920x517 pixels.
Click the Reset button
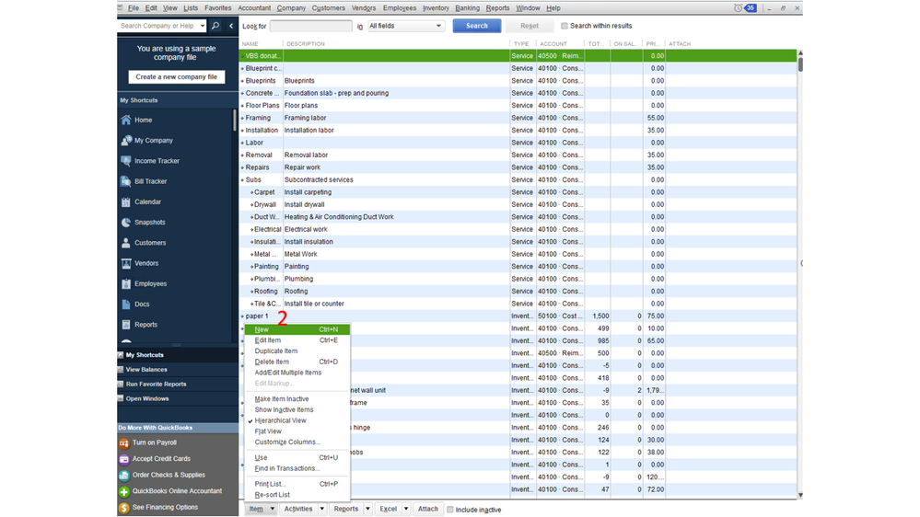530,26
